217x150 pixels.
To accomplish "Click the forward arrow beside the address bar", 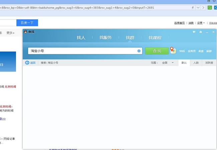I will [x=203, y=8].
